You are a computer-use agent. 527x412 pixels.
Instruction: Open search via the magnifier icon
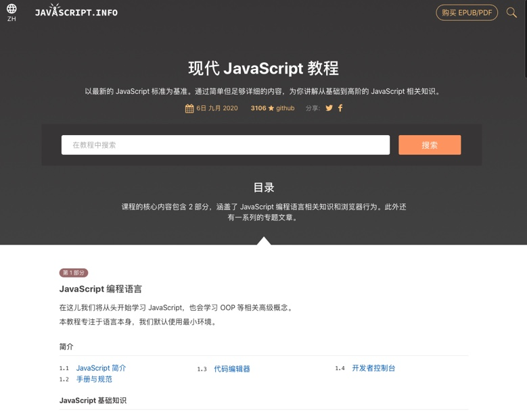[x=511, y=12]
